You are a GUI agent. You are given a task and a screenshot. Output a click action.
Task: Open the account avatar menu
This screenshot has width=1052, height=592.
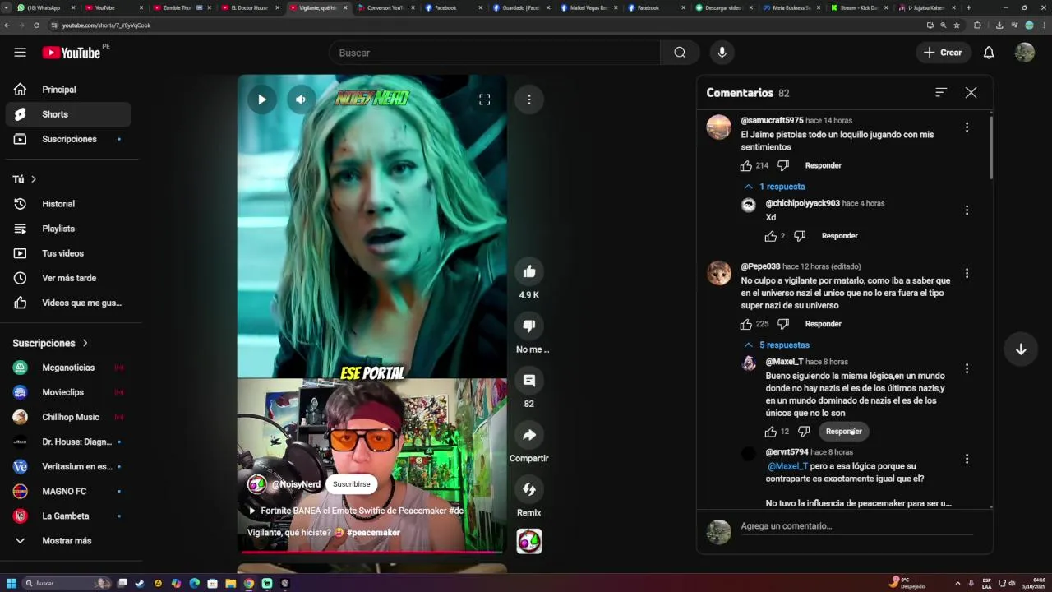1024,53
